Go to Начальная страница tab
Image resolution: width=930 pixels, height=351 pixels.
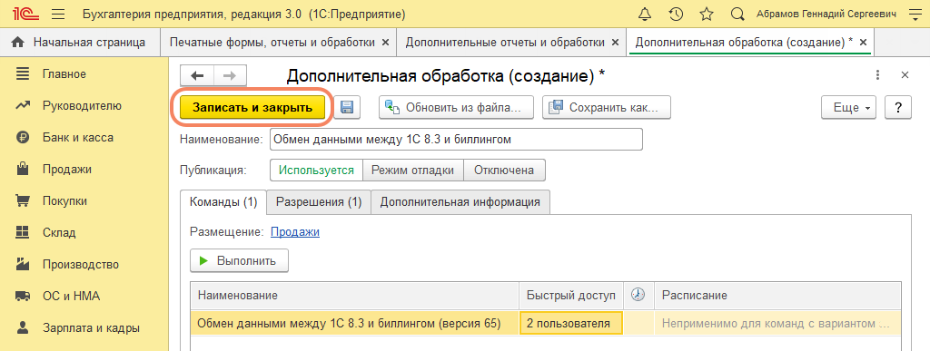(80, 42)
